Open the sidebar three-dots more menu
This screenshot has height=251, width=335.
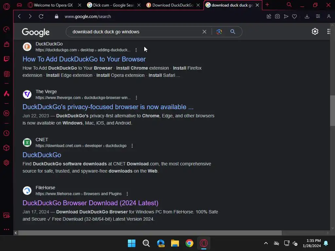(7, 229)
